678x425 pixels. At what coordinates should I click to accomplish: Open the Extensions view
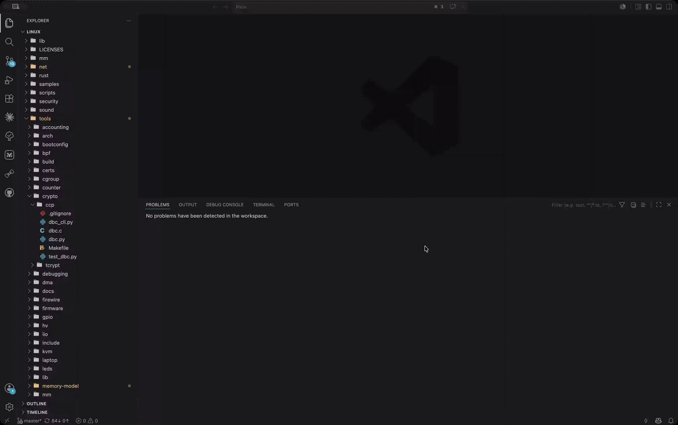point(9,99)
